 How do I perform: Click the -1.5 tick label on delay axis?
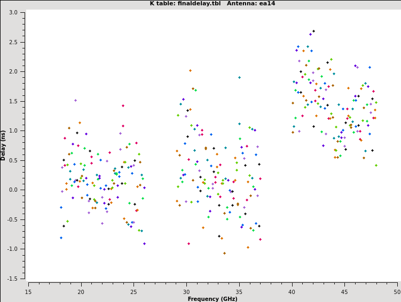click(13, 279)
